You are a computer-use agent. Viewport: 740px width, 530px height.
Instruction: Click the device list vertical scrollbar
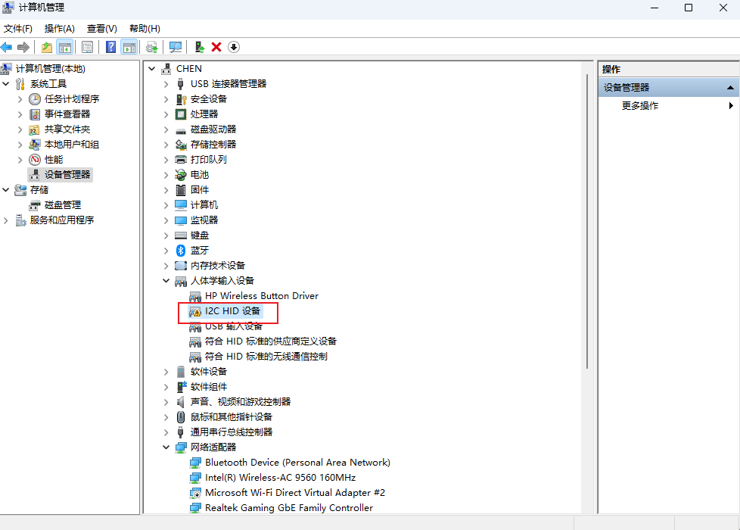[587, 221]
